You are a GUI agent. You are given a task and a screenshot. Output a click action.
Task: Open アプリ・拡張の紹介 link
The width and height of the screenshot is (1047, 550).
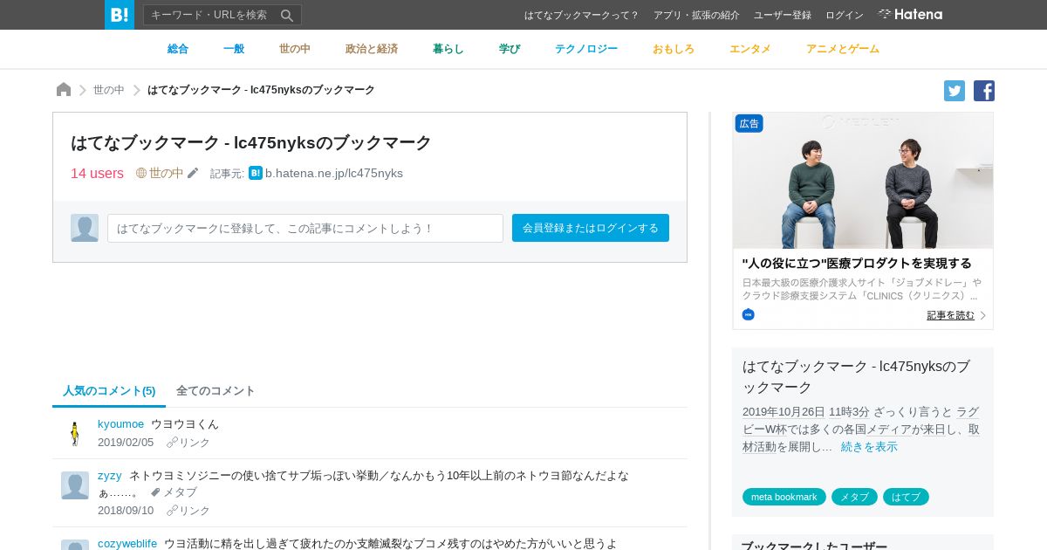(696, 15)
